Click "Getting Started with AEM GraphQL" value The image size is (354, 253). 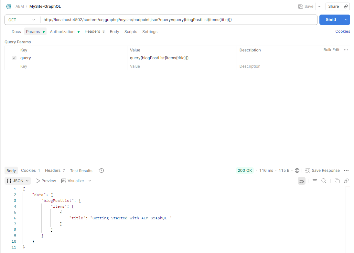[131, 218]
